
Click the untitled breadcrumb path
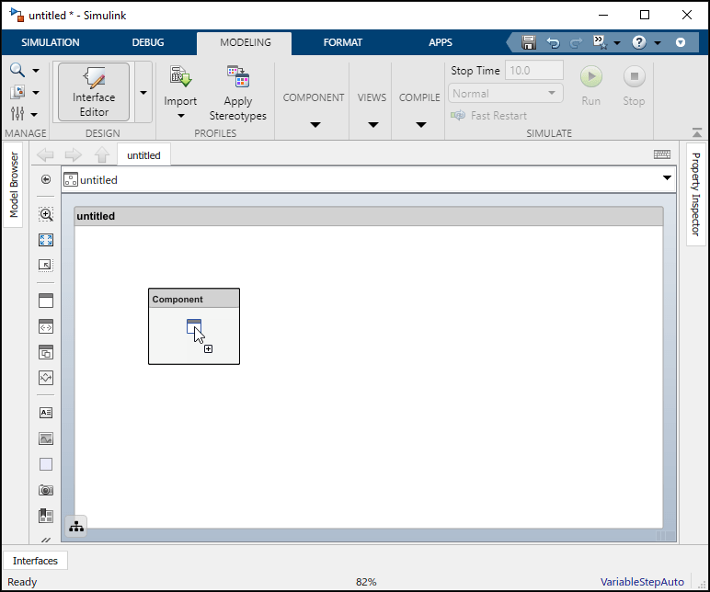(x=98, y=180)
